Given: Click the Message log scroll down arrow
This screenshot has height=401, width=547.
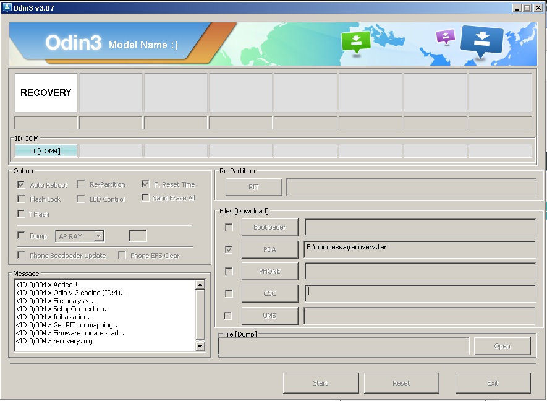Looking at the screenshot, I should click(200, 346).
